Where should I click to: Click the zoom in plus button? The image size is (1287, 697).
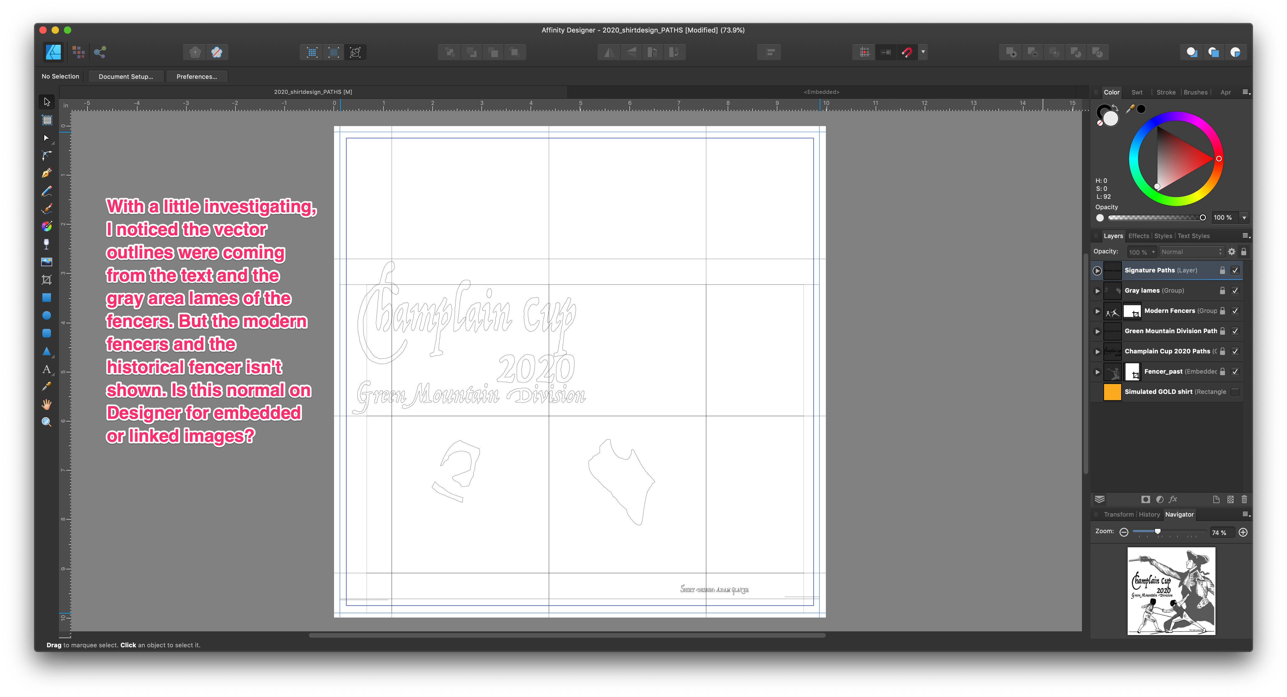[1243, 532]
